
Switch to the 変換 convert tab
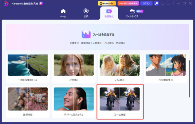(x=86, y=13)
